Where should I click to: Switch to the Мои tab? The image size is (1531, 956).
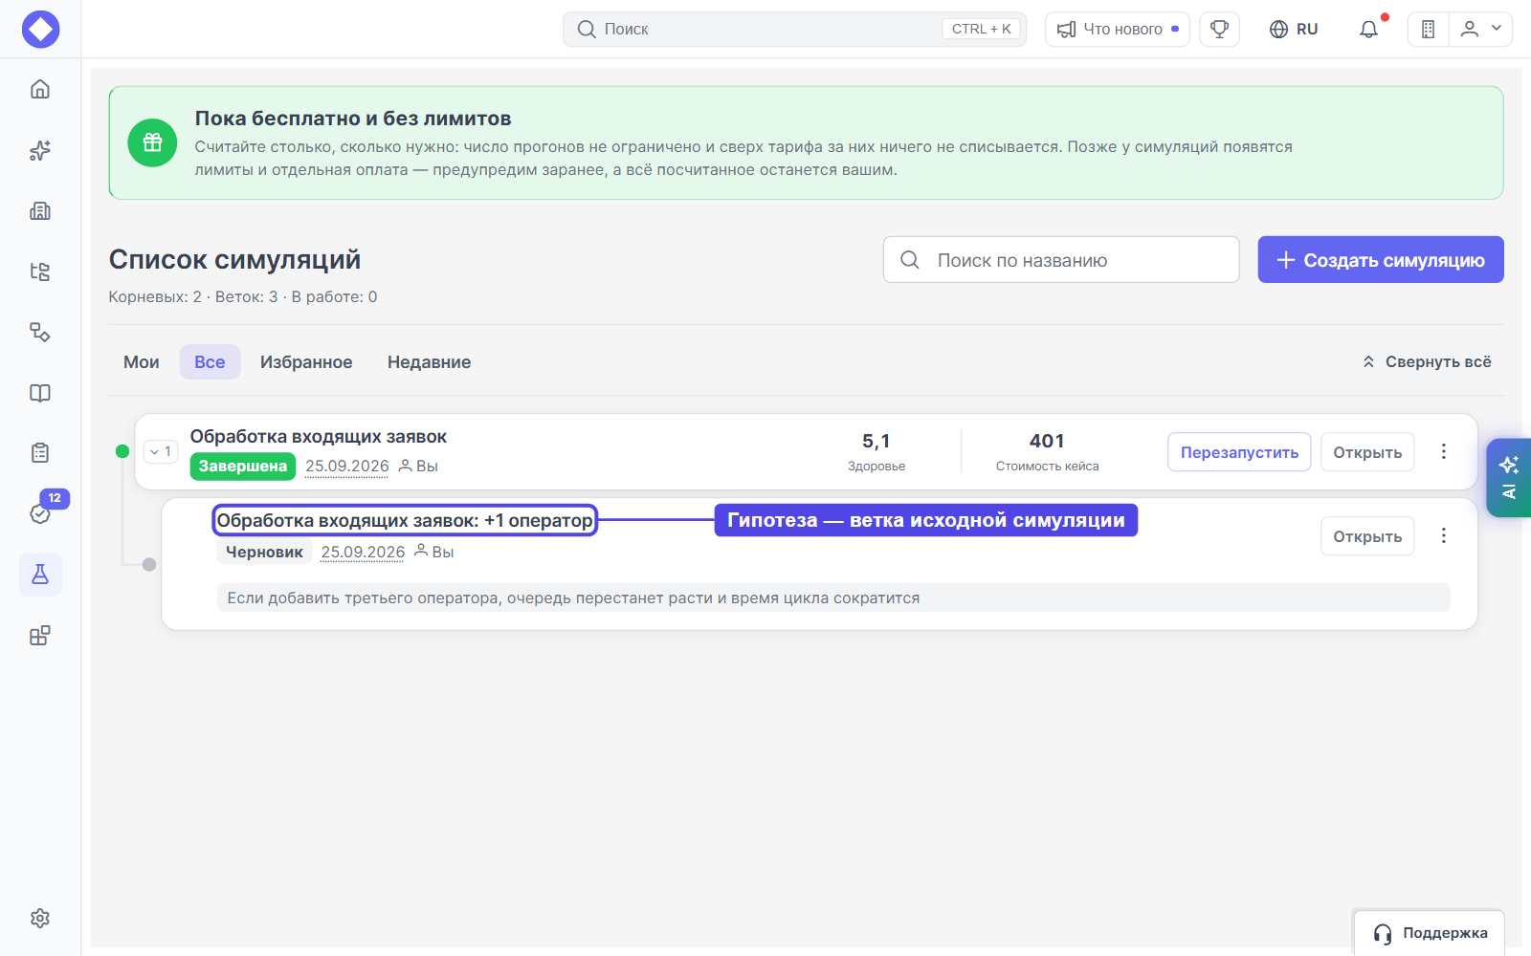[142, 362]
